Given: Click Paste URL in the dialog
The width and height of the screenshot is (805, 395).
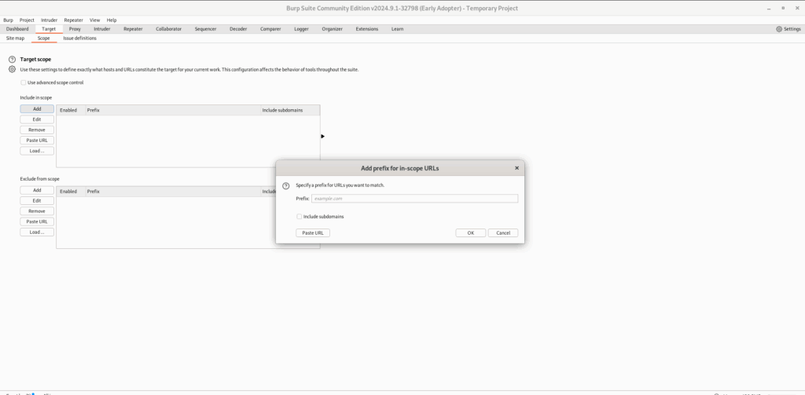Looking at the screenshot, I should point(313,233).
